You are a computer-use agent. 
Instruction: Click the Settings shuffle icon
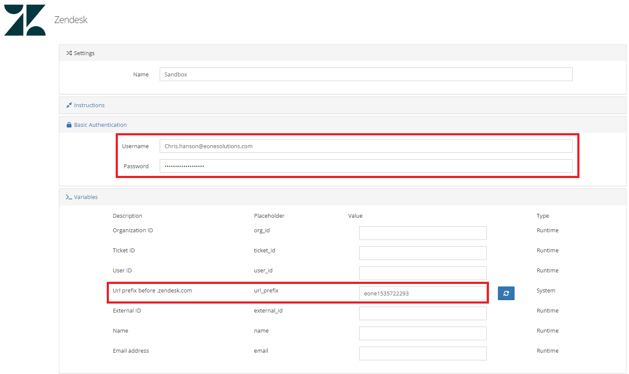click(69, 53)
